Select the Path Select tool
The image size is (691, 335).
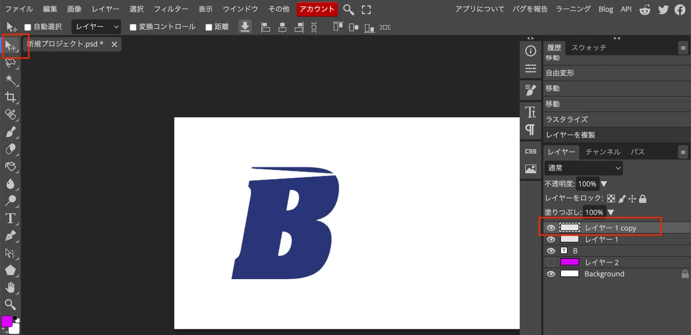tap(10, 253)
